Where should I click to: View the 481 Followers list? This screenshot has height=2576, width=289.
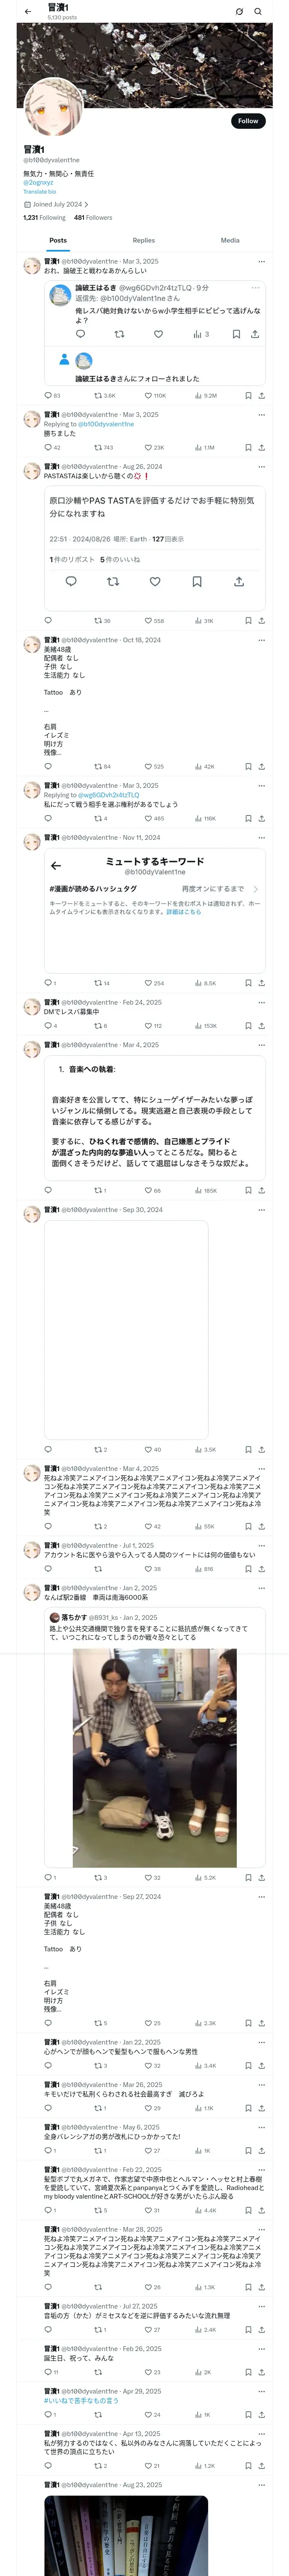click(92, 217)
